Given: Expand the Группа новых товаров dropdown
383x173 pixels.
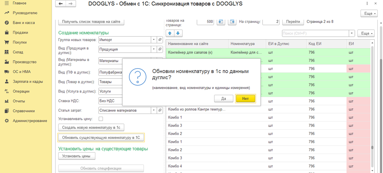Looking at the screenshot, I should click(154, 40).
